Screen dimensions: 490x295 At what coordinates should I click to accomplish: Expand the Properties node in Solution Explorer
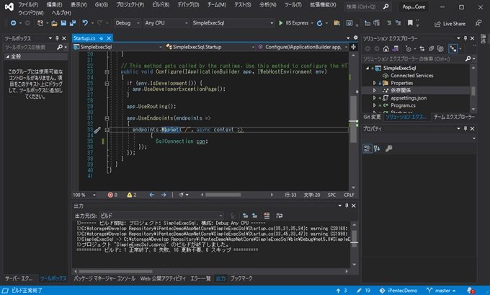[375, 83]
